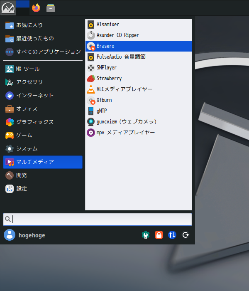Viewport: 249px width, 291px height.
Task: Open 最近使ったもの recent items category
Action: pyautogui.click(x=43, y=38)
